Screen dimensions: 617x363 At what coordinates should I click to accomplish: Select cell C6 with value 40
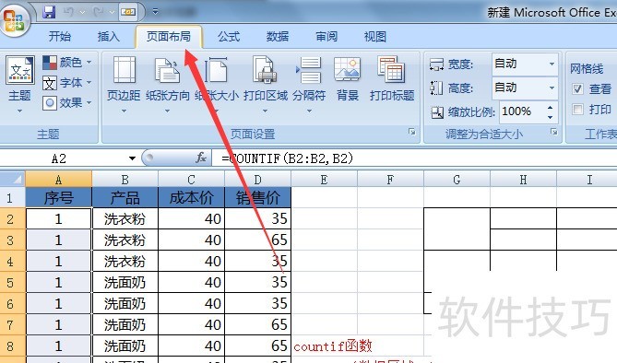coord(191,304)
